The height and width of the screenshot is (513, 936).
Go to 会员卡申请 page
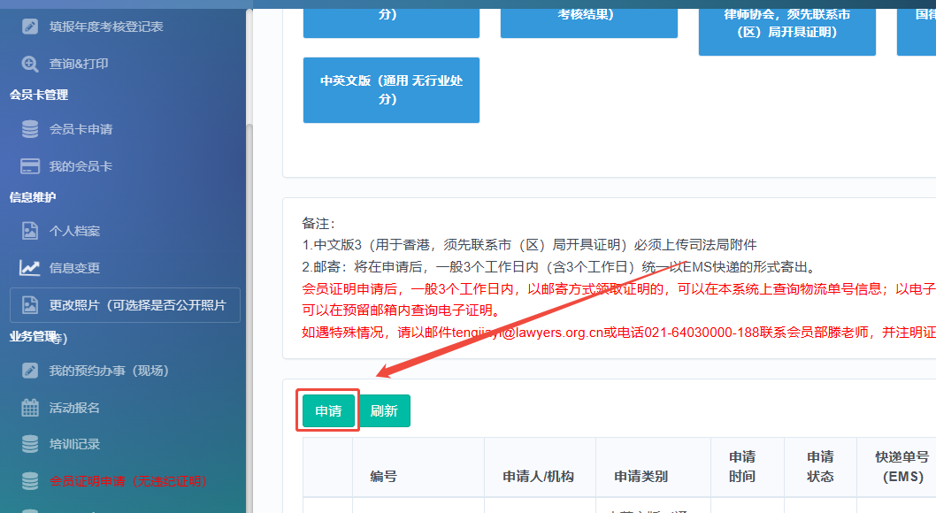(81, 129)
